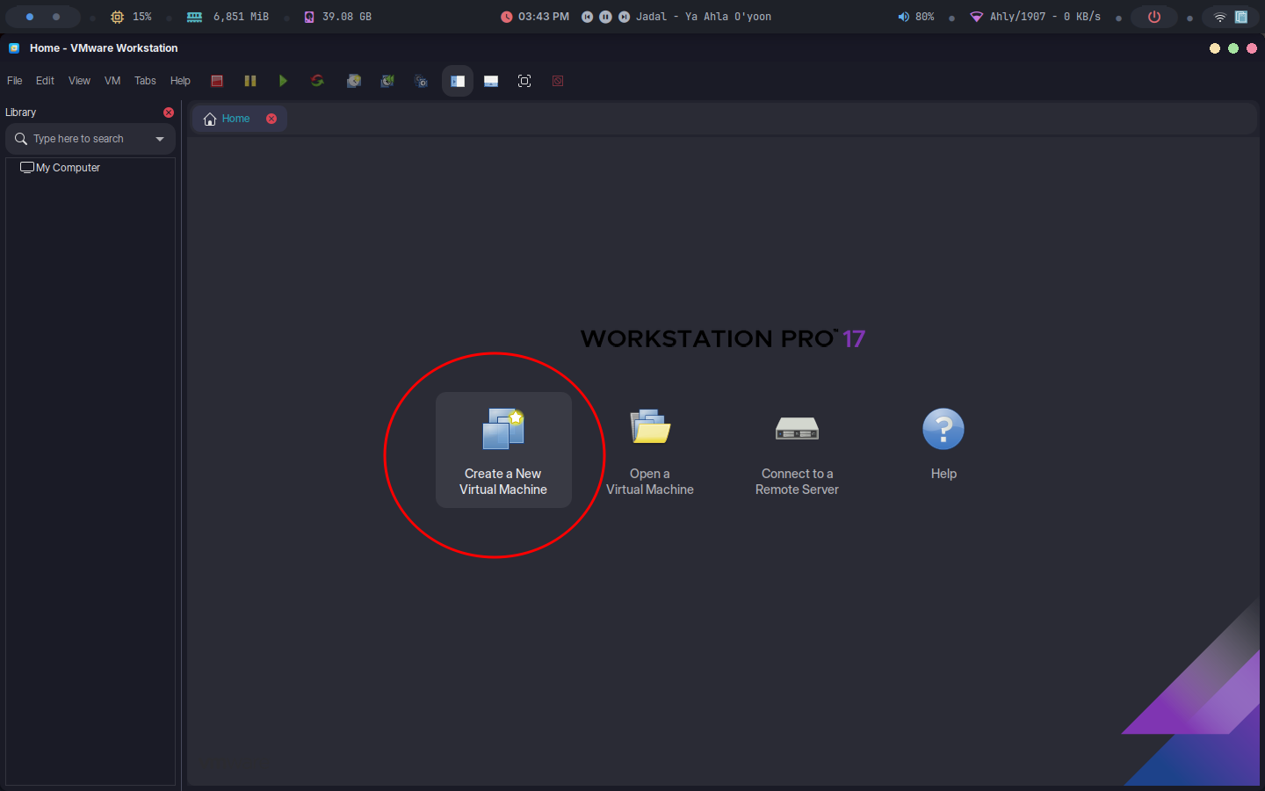Click the volume indicator in top bar
This screenshot has height=791, width=1265.
tap(915, 17)
